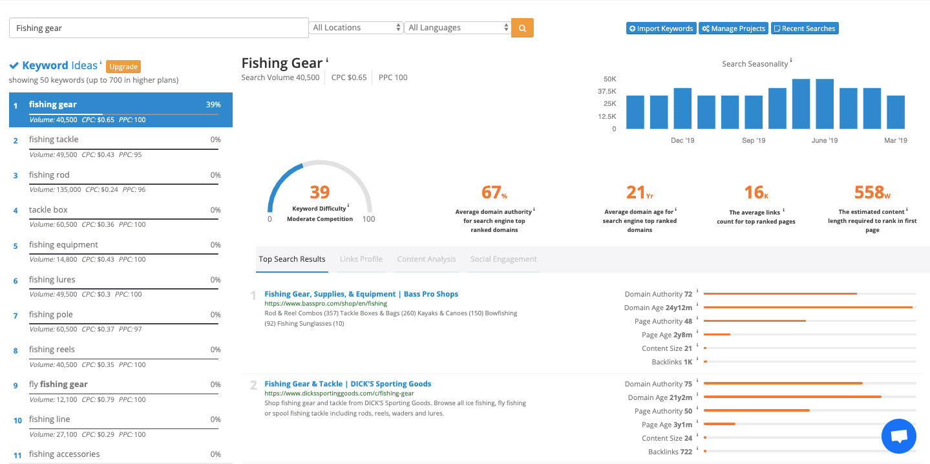
Task: Select the highlighted fishing gear keyword row
Action: pos(121,110)
